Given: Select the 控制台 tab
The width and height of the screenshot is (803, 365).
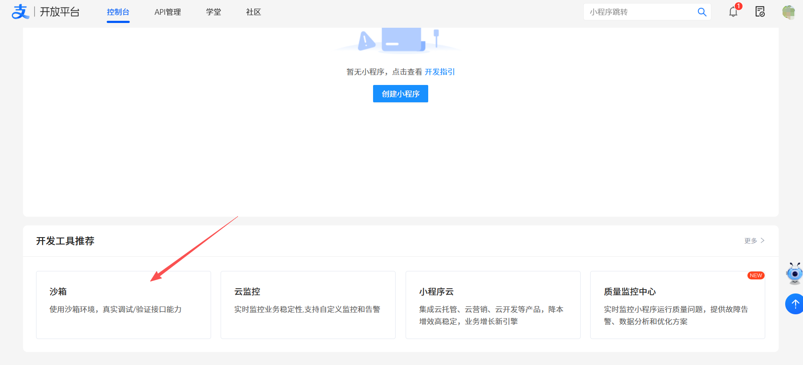Looking at the screenshot, I should click(118, 12).
